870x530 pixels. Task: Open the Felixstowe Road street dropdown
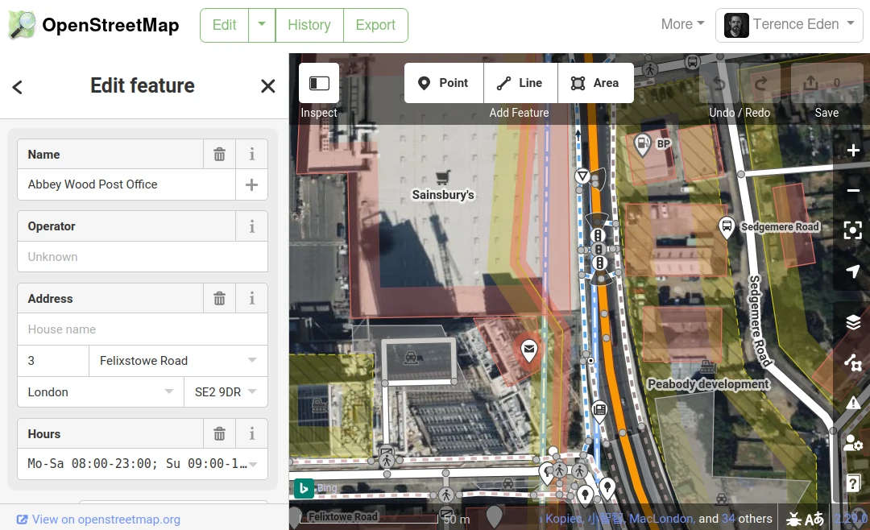pos(252,360)
